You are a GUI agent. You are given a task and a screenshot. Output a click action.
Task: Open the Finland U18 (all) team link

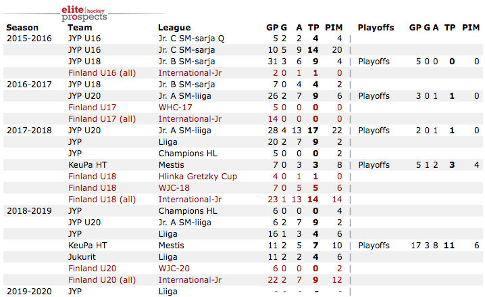[101, 199]
